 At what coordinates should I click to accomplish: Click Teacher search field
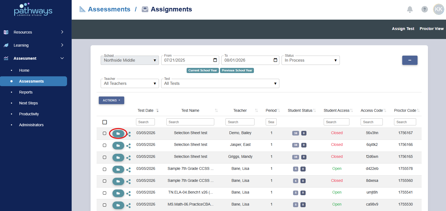pyautogui.click(x=240, y=122)
